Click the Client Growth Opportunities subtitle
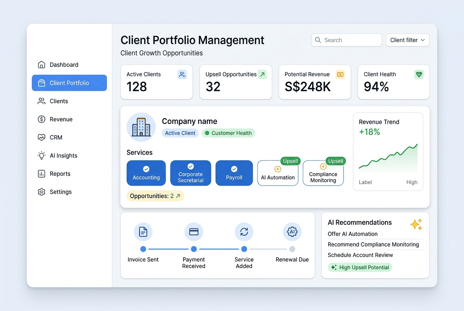 [162, 53]
